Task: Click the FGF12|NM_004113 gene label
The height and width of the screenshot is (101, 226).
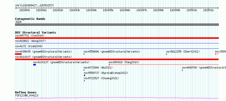Action: 27,95
